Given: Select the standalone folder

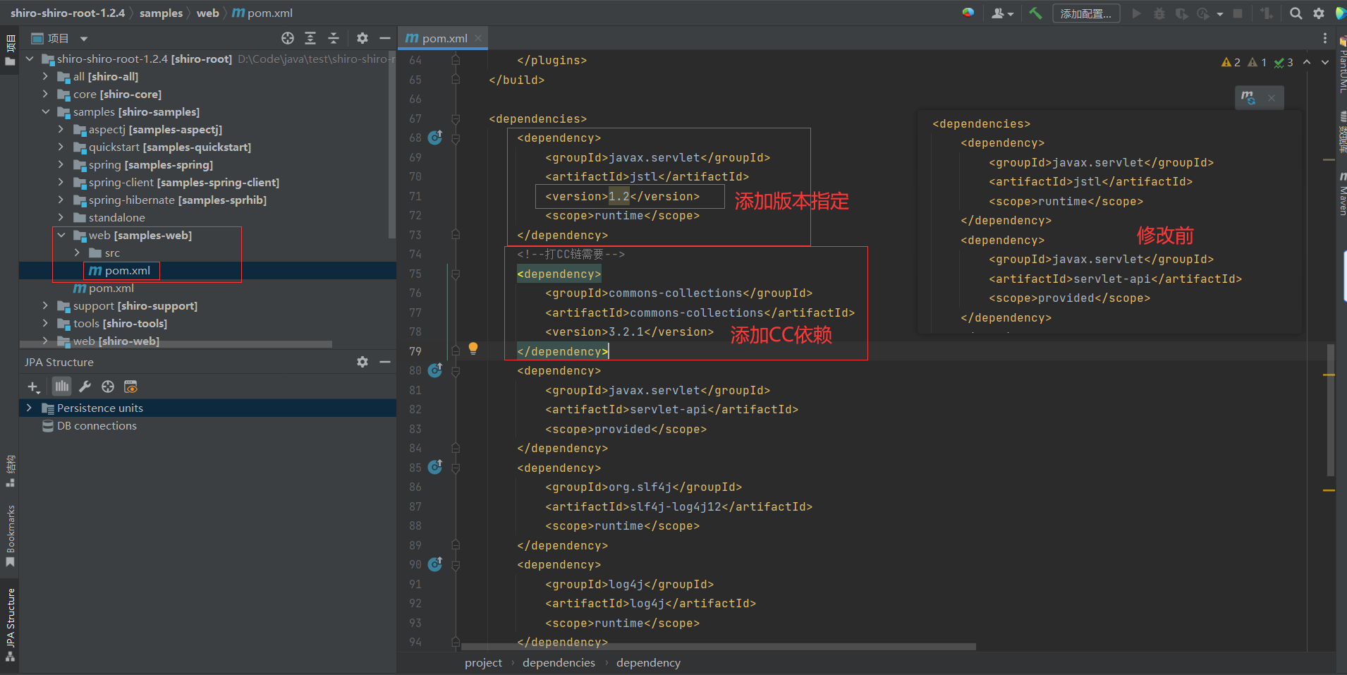Looking at the screenshot, I should (x=117, y=217).
